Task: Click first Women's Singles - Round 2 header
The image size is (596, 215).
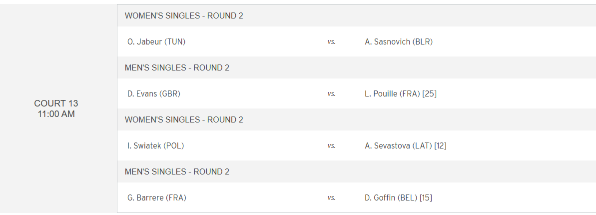Action: pyautogui.click(x=184, y=16)
